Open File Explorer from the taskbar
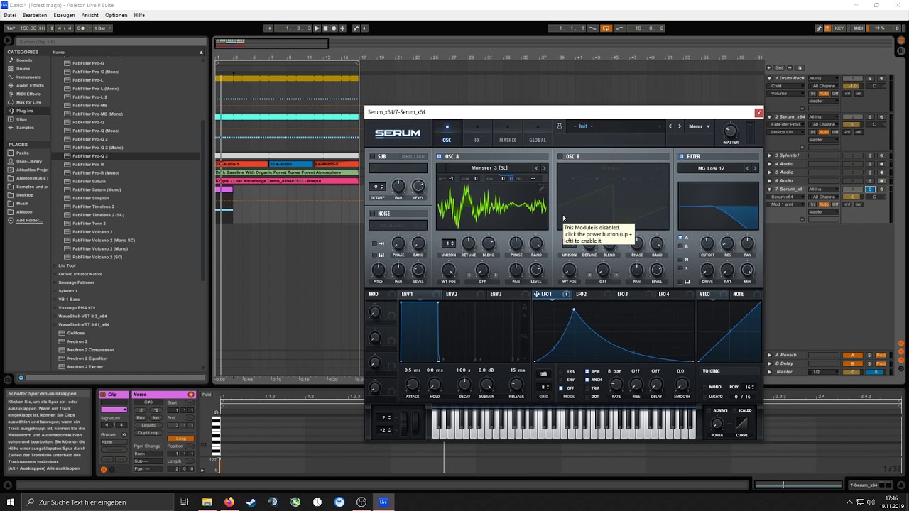909x511 pixels. click(207, 502)
